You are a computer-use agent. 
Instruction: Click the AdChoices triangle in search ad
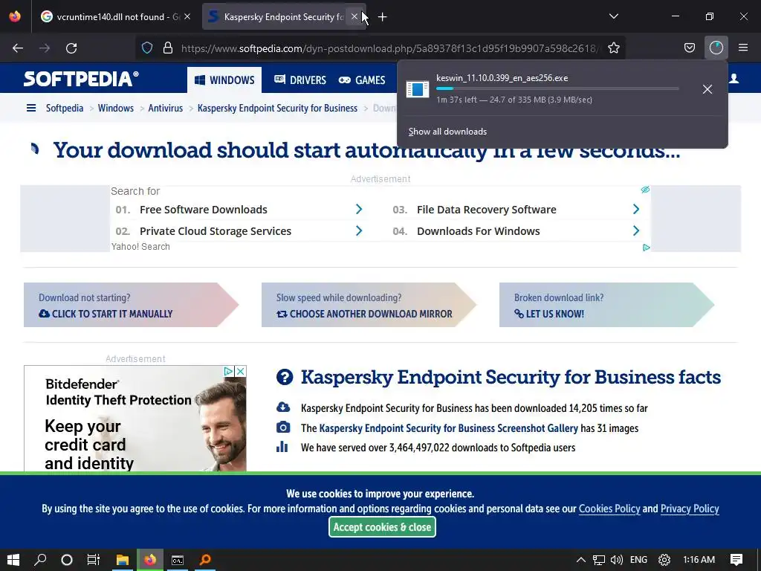click(x=646, y=248)
